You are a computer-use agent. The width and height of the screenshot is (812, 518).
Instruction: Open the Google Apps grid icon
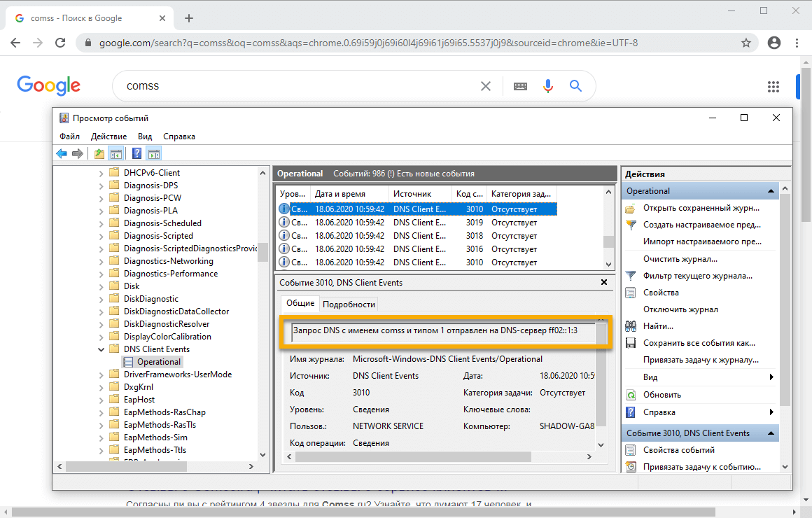coord(773,86)
